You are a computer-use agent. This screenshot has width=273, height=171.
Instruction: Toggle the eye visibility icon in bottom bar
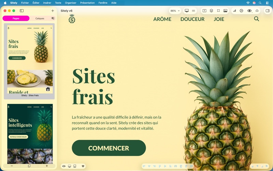[64, 166]
